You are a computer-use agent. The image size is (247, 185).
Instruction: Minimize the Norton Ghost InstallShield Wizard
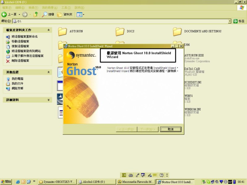(173, 46)
